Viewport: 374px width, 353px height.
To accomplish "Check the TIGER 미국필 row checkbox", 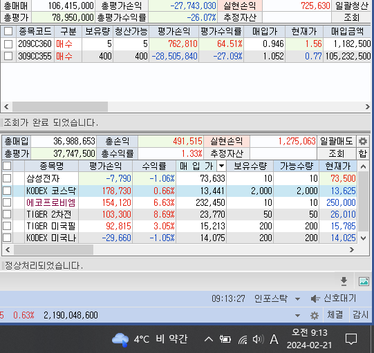I will click(x=7, y=226).
